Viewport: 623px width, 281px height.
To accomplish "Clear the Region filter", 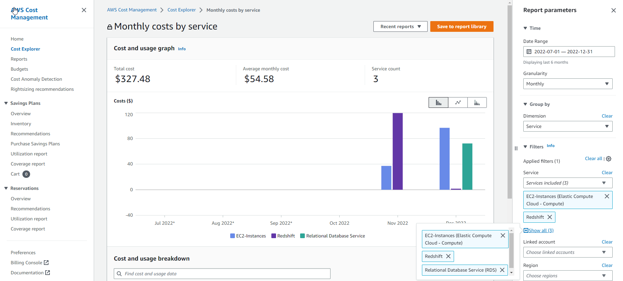I will pyautogui.click(x=607, y=265).
